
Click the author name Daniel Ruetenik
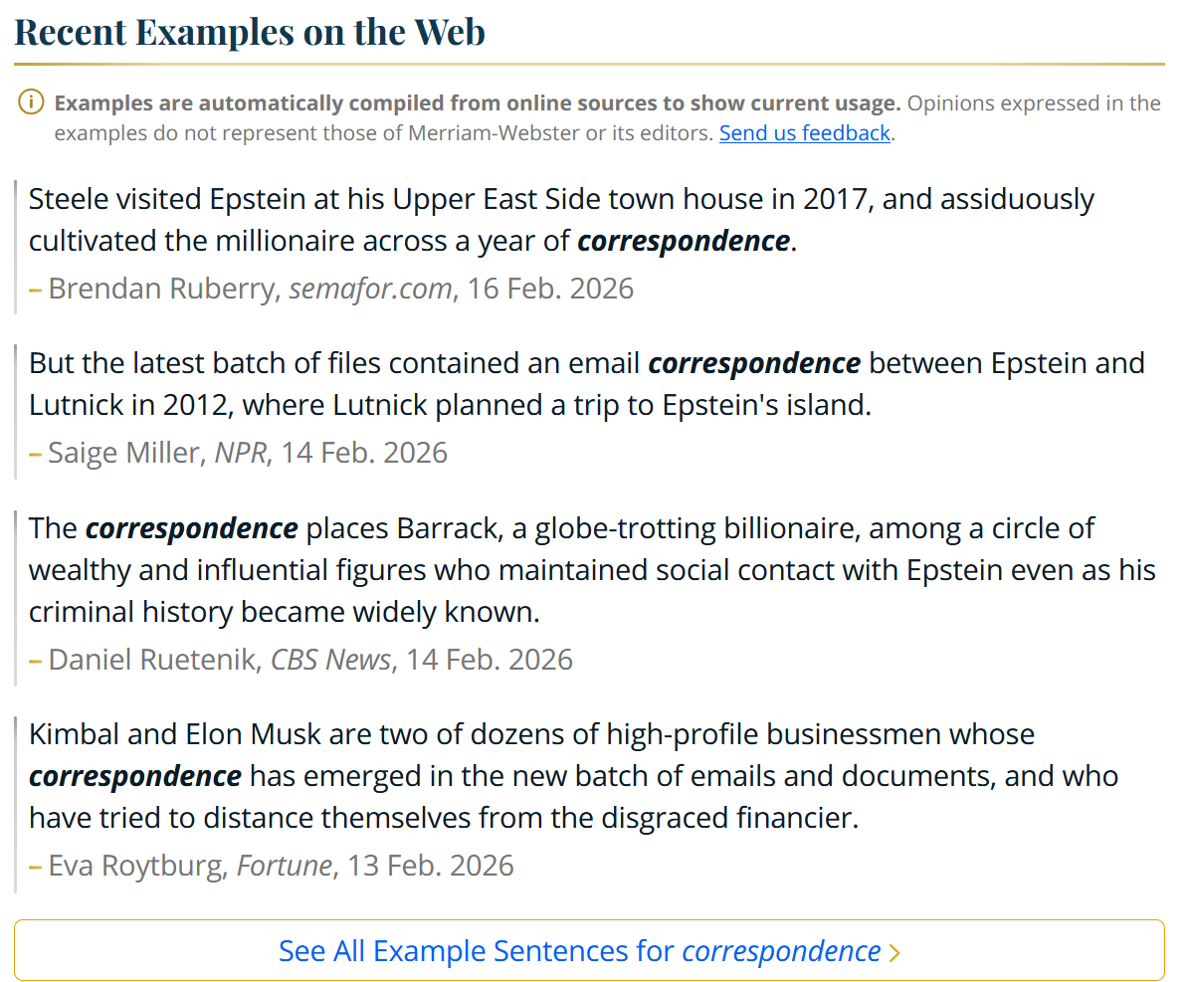coord(152,660)
